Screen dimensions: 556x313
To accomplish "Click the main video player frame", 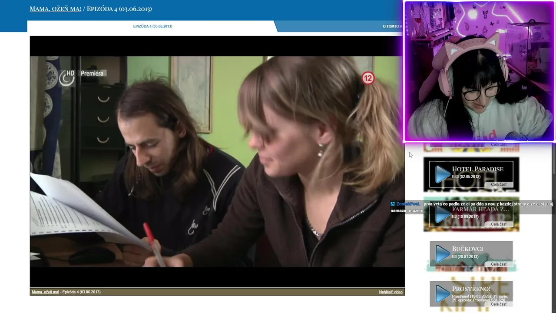I will click(217, 161).
